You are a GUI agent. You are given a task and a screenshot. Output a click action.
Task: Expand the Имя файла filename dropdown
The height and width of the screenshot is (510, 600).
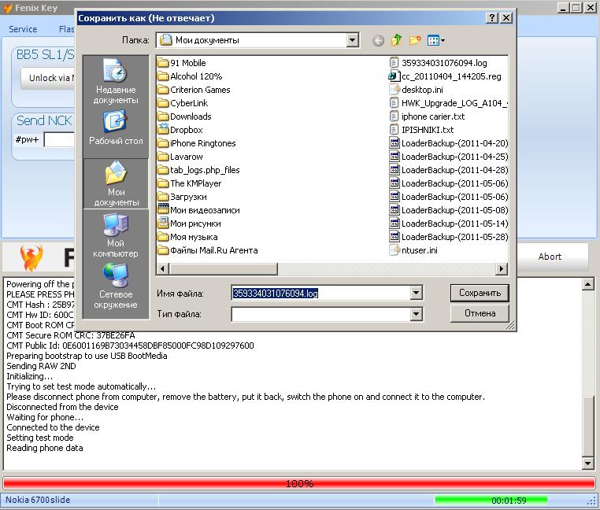pyautogui.click(x=416, y=294)
